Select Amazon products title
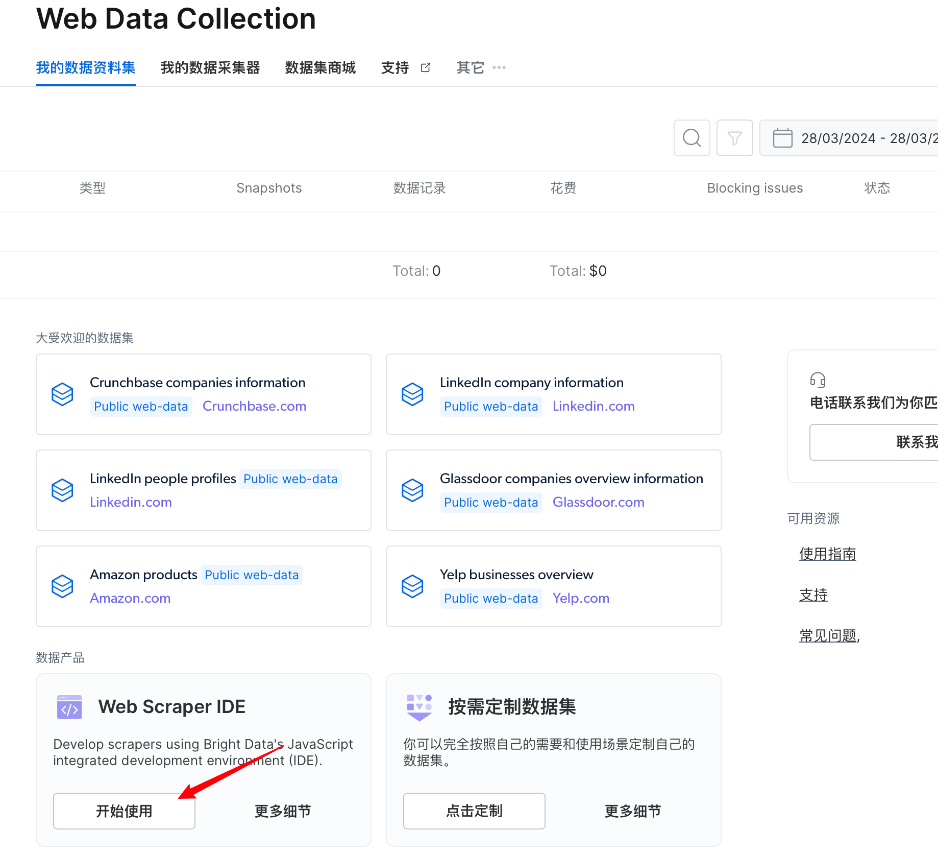 (143, 575)
